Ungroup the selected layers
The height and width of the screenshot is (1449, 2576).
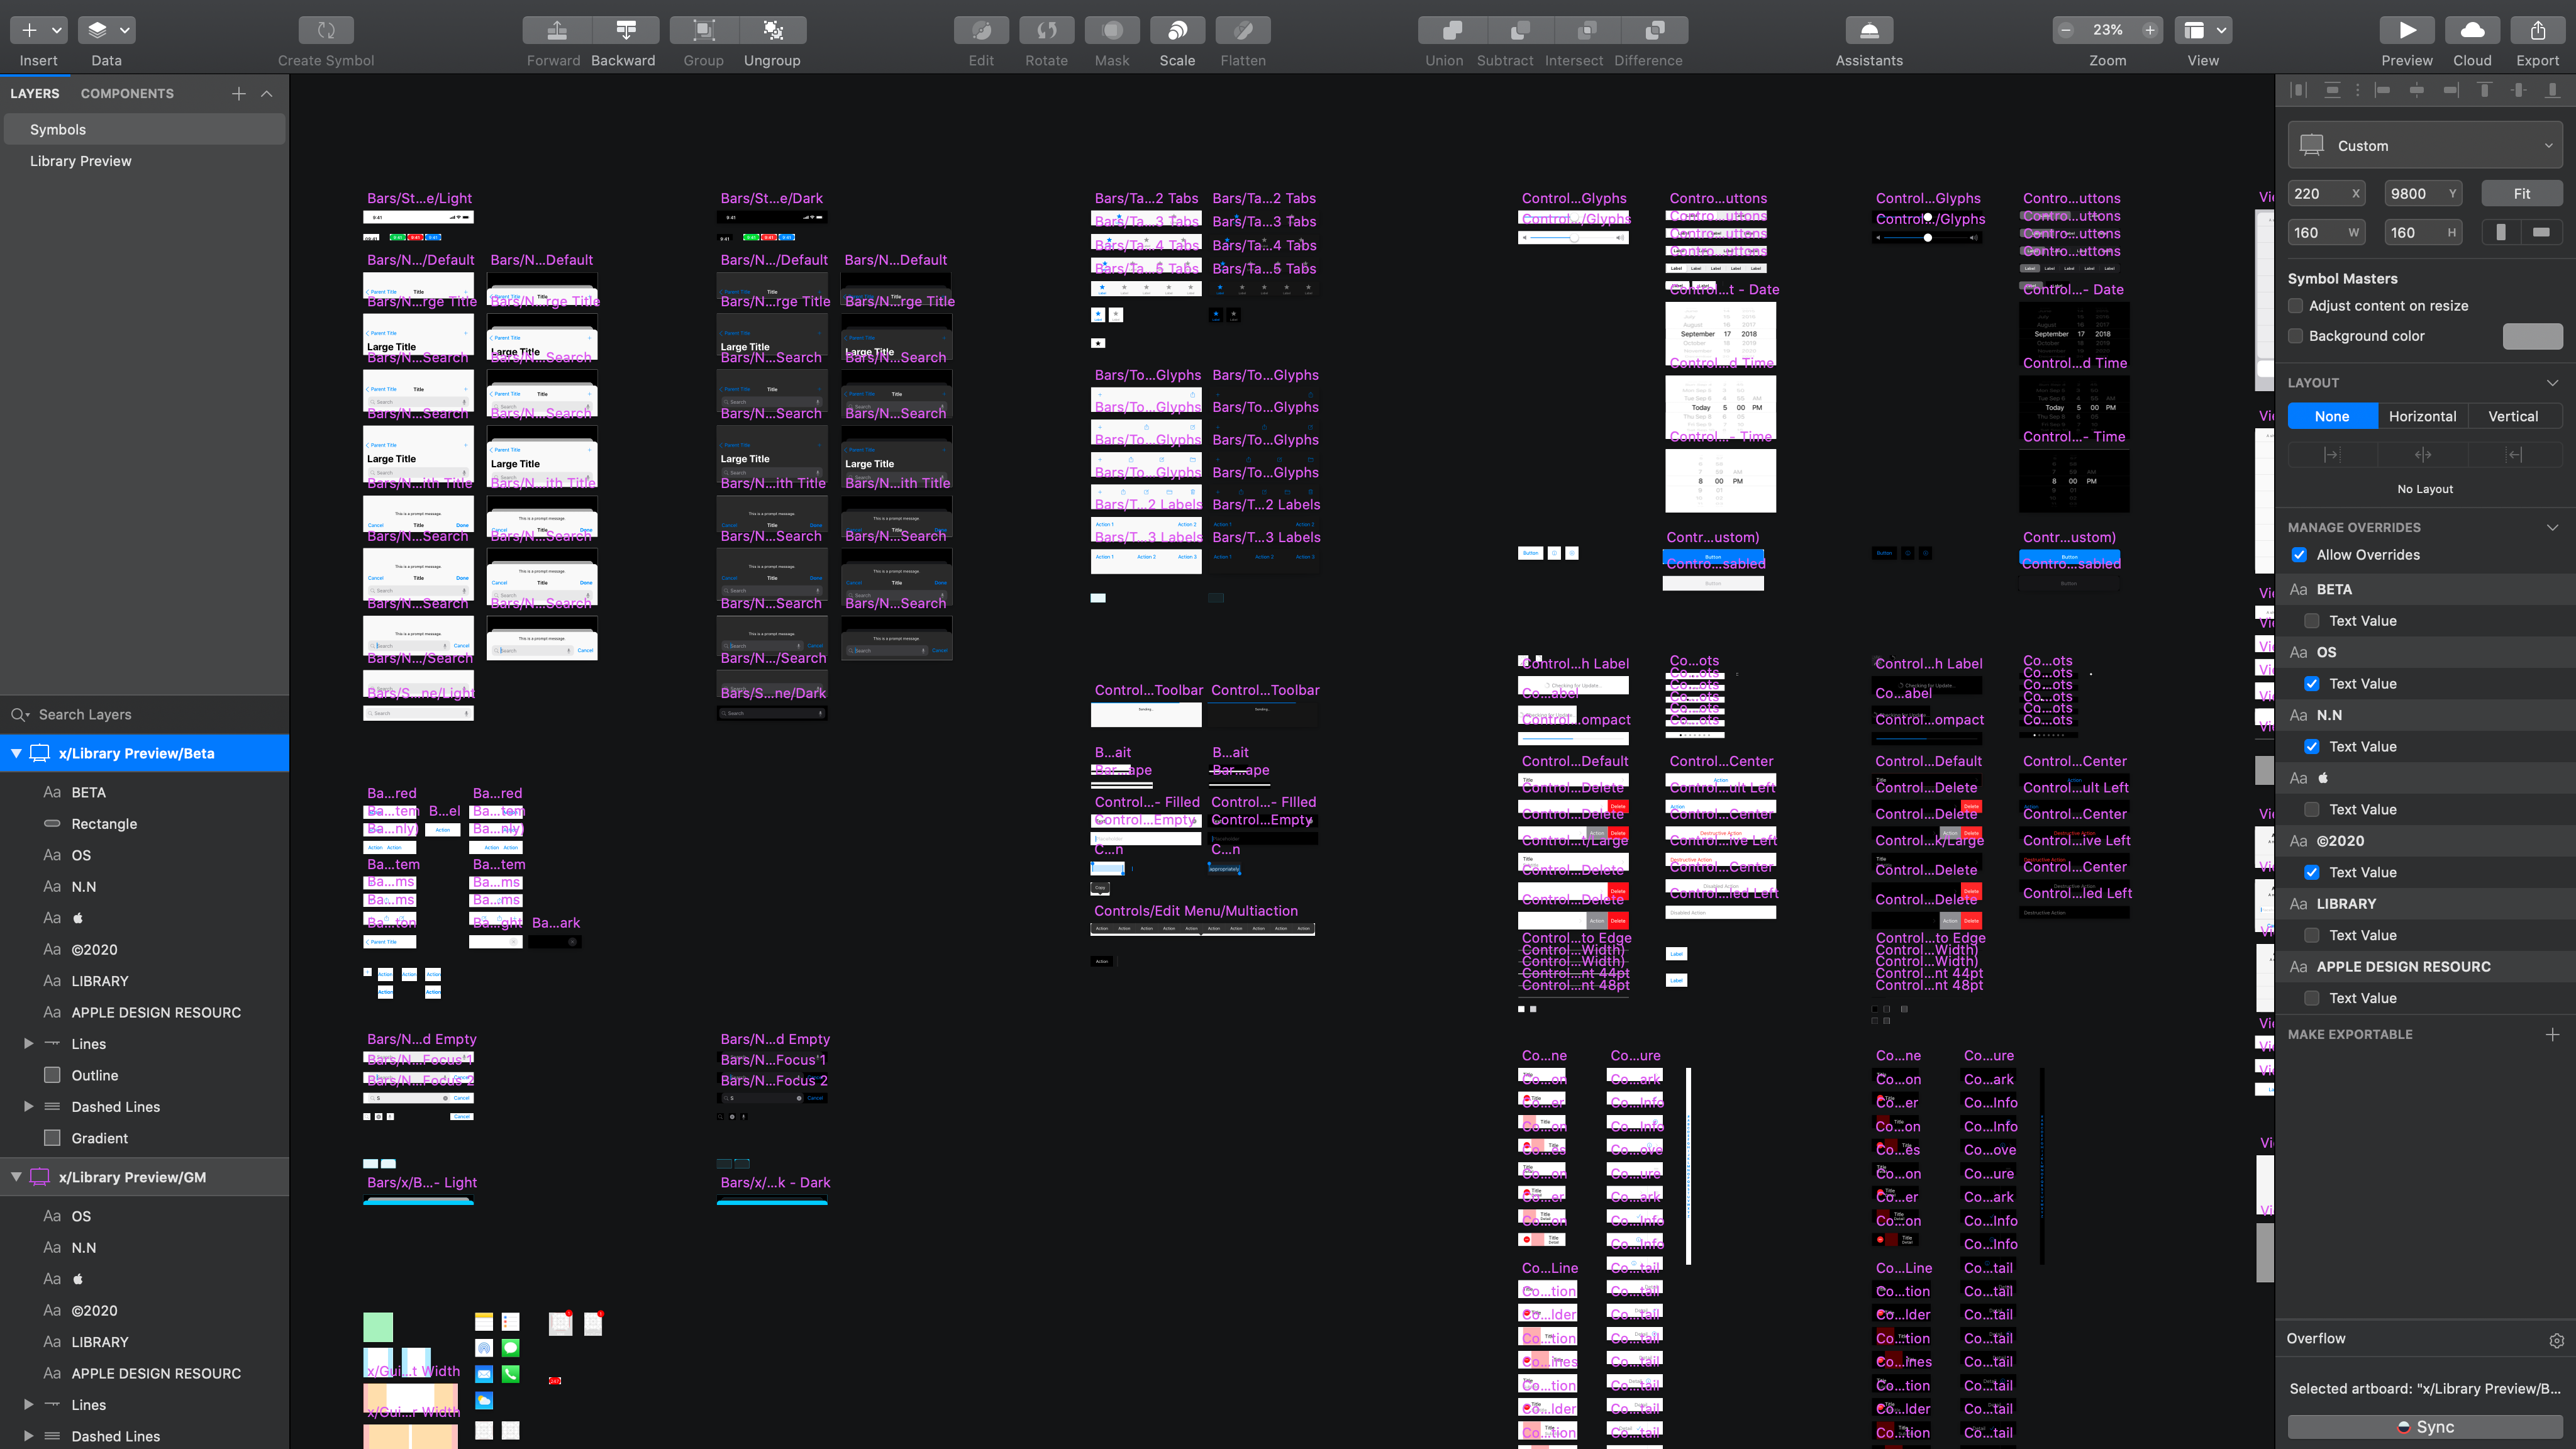[773, 30]
